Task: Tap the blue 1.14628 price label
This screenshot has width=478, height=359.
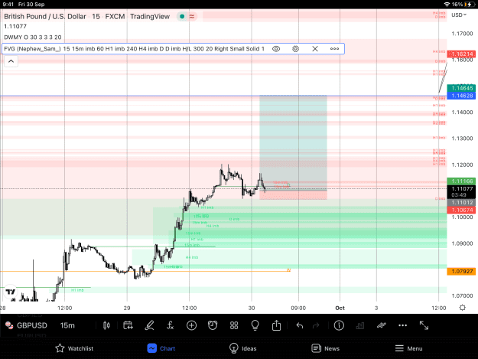Action: pyautogui.click(x=461, y=96)
